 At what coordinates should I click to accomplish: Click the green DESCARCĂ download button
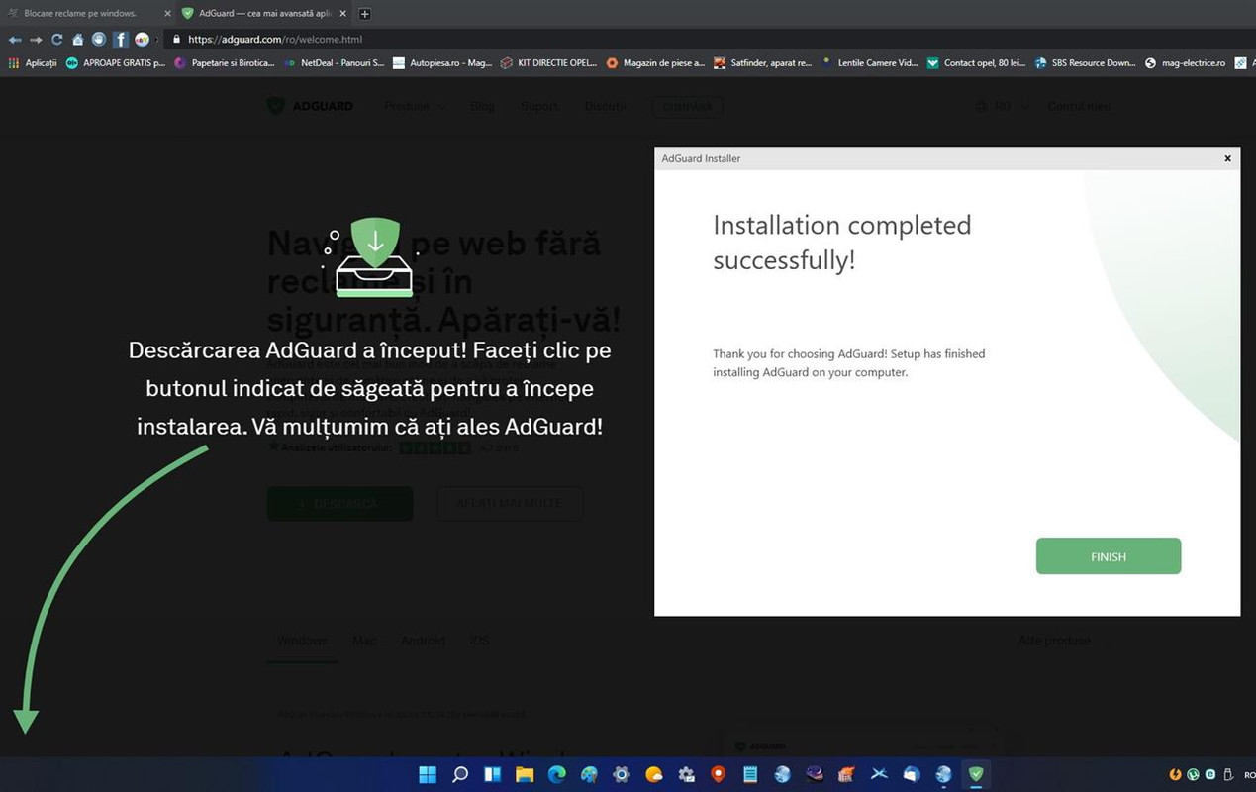(x=339, y=503)
